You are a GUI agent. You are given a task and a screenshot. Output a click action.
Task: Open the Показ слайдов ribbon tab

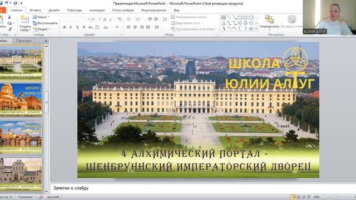[123, 10]
